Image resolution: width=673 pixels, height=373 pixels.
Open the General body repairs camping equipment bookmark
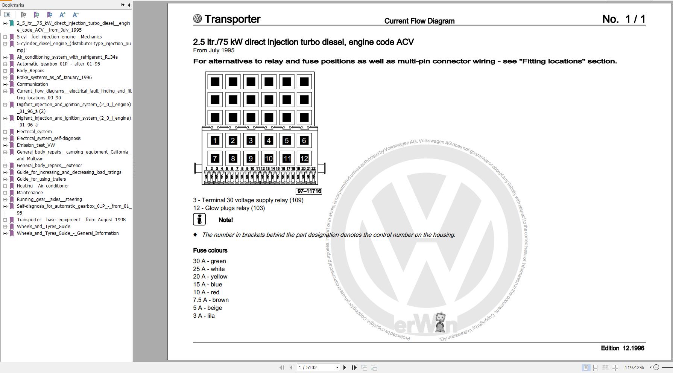[x=74, y=155]
